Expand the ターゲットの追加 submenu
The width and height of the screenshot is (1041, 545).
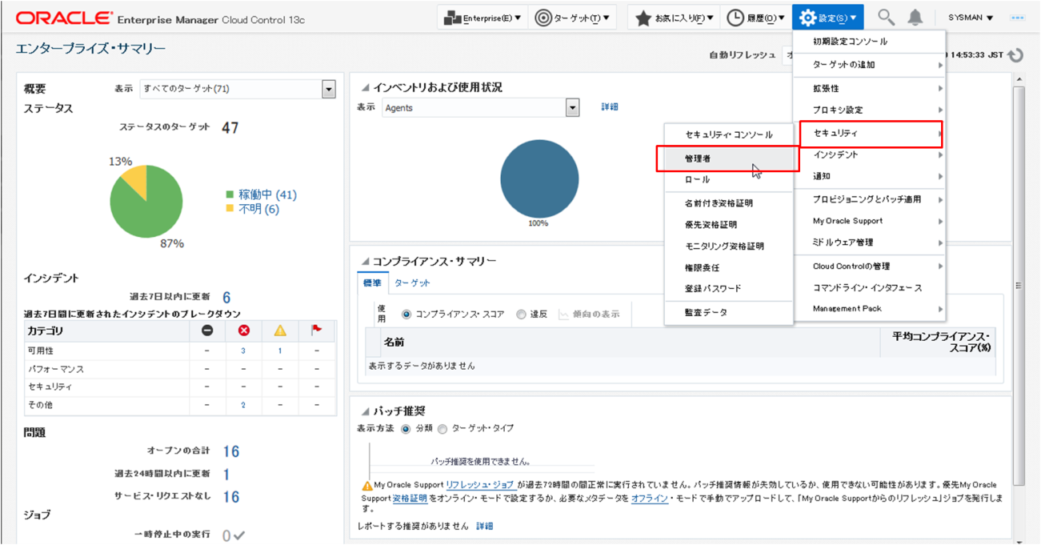869,65
